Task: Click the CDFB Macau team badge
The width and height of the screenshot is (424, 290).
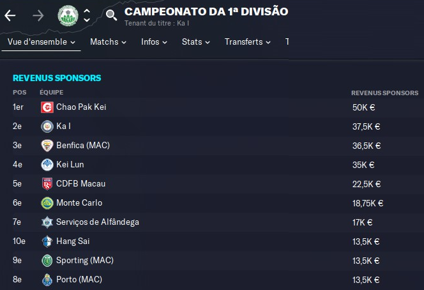Action: (x=47, y=184)
